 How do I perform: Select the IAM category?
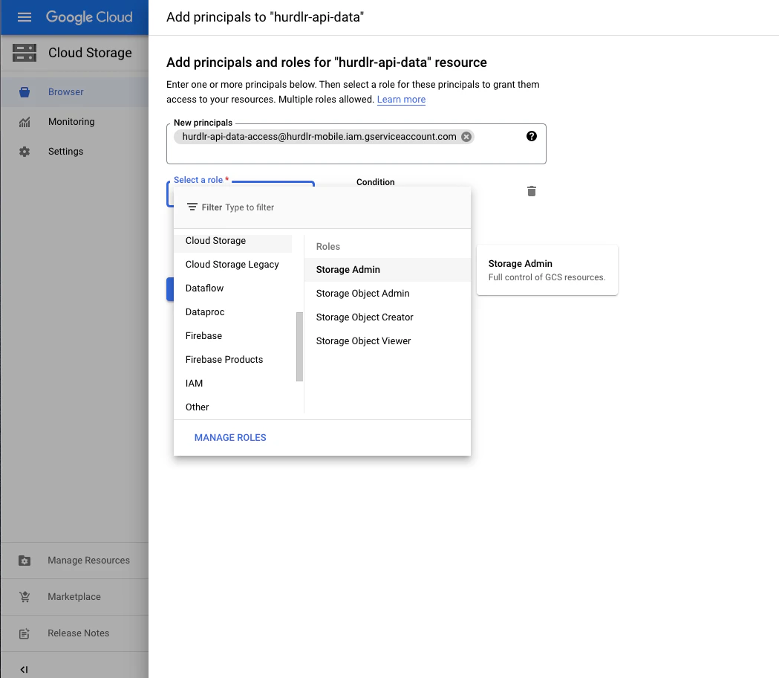(232, 384)
